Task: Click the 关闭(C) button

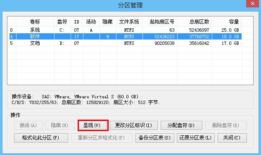Action: pyautogui.click(x=232, y=138)
